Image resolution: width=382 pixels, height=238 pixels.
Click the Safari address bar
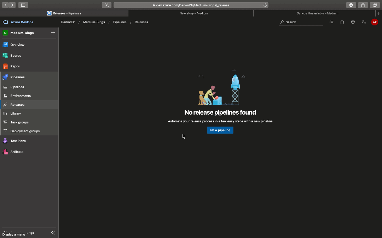click(191, 5)
